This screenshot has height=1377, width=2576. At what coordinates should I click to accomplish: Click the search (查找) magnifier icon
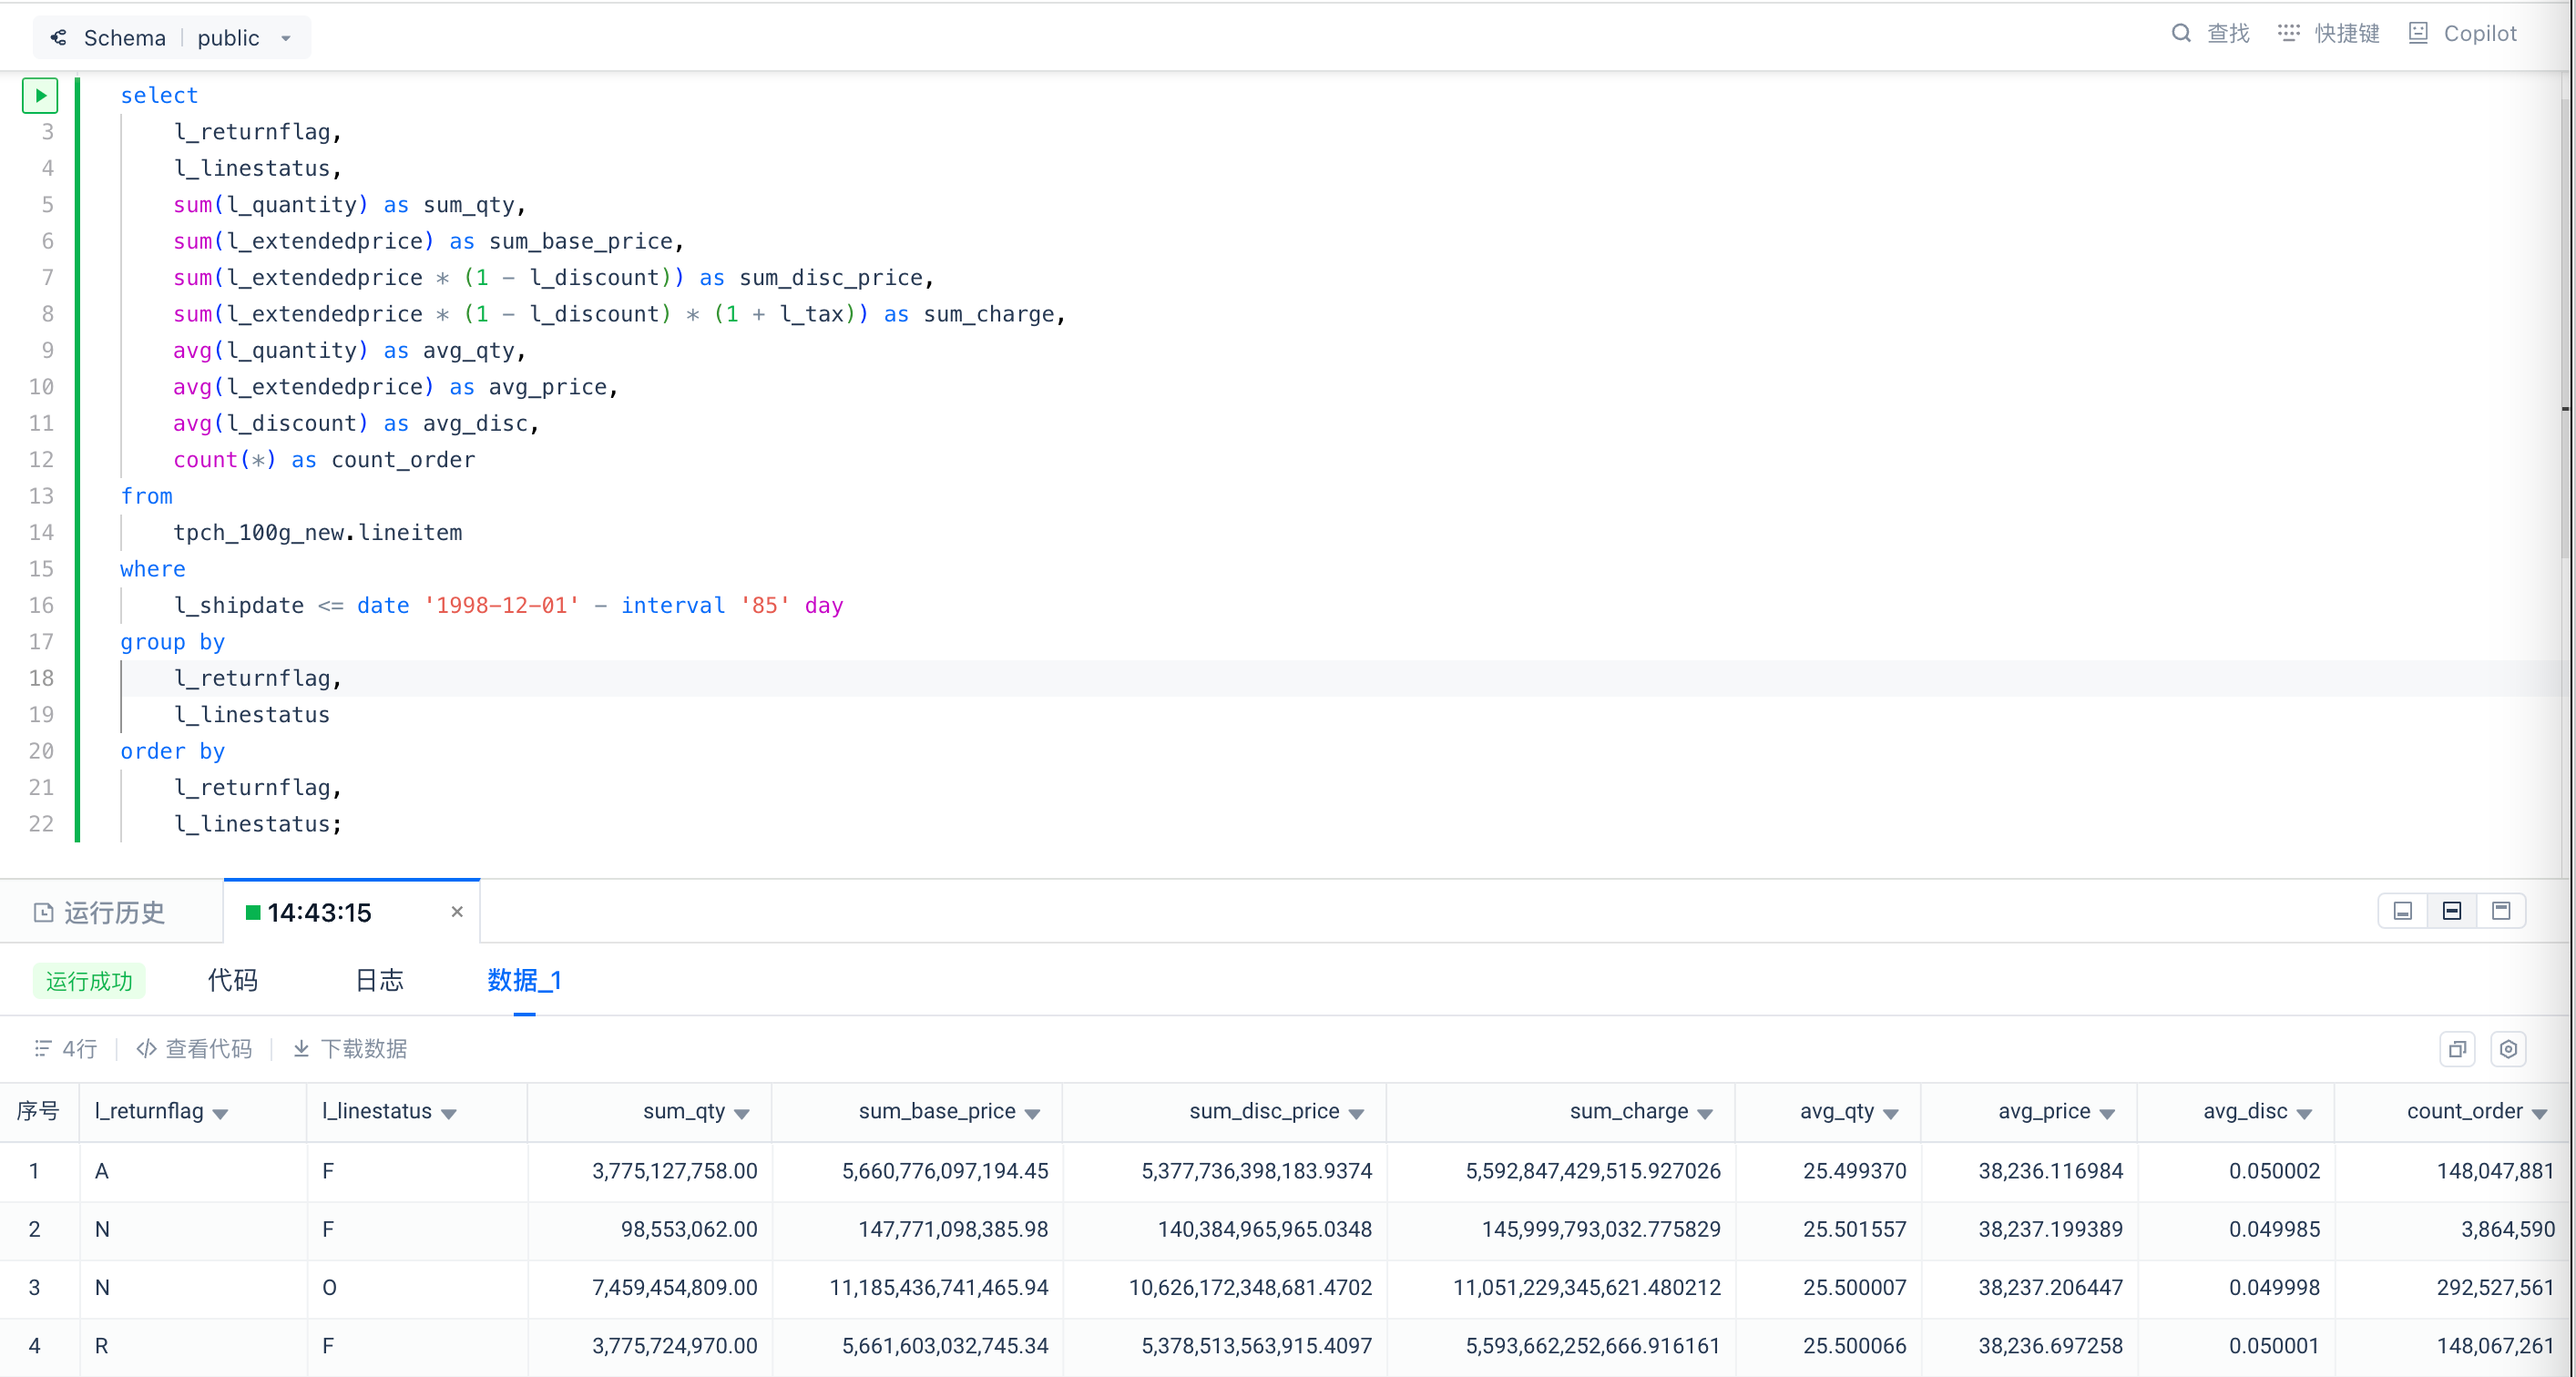(x=2181, y=33)
